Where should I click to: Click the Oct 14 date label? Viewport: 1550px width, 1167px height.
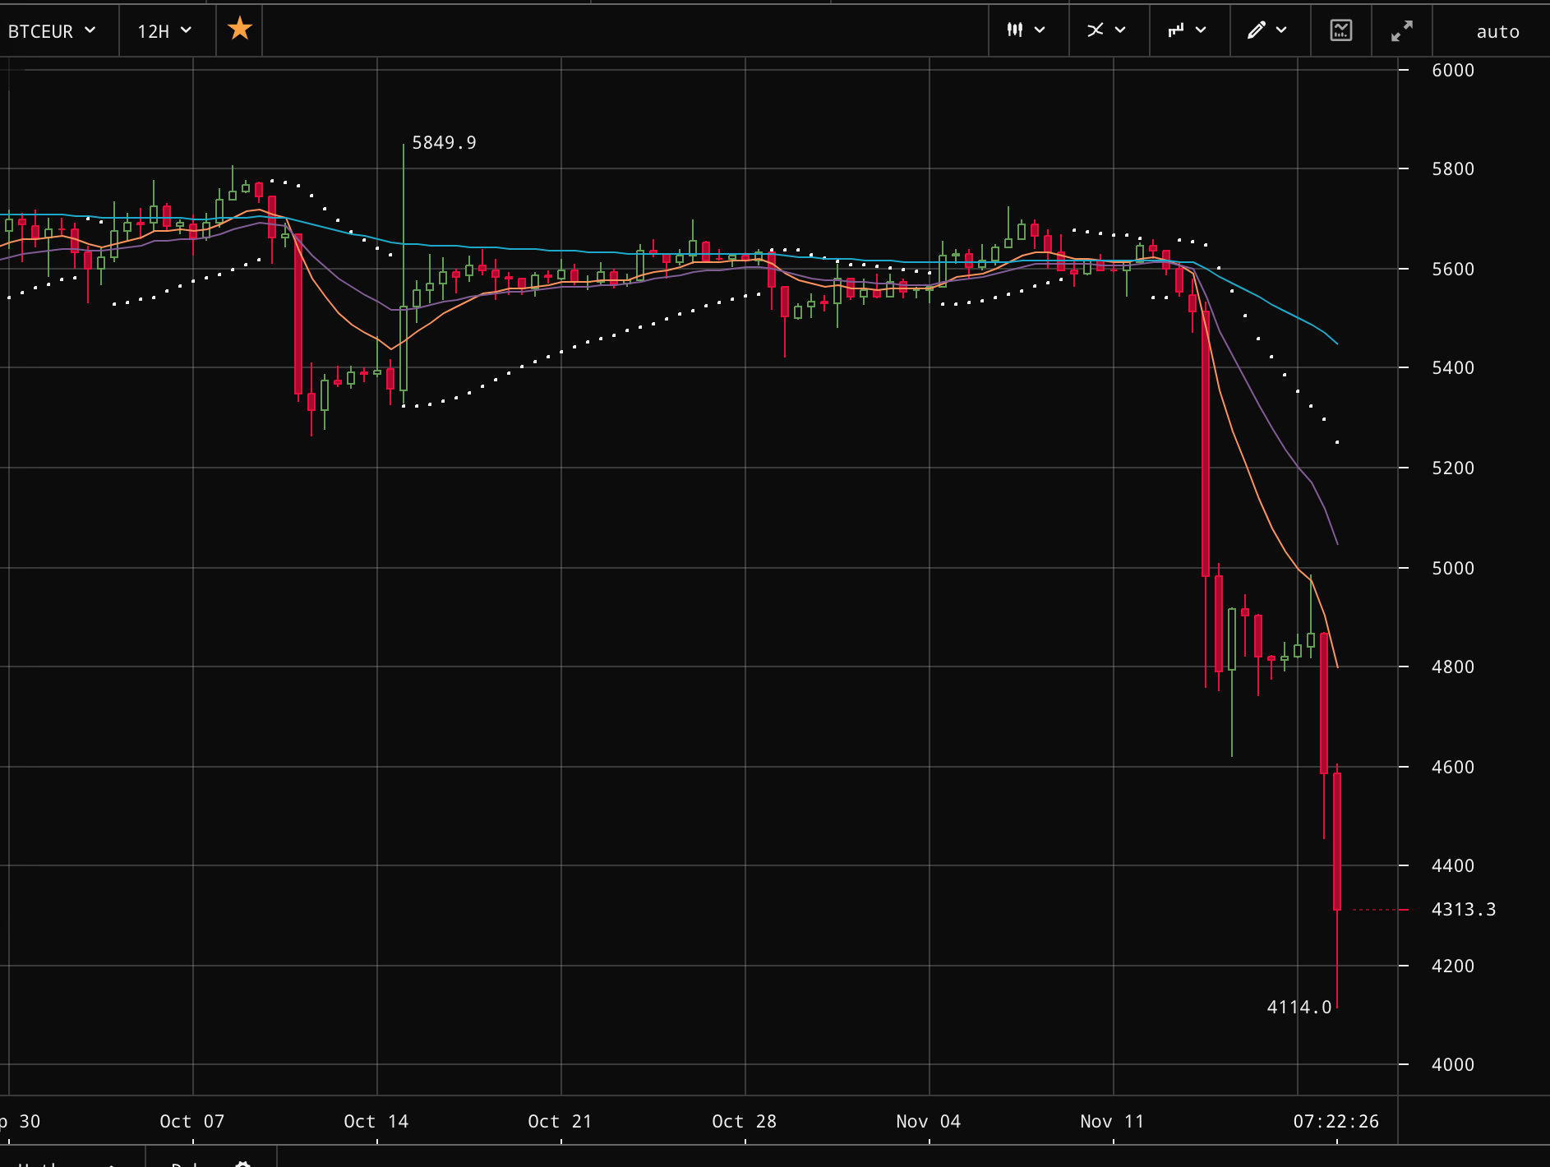(x=376, y=1122)
